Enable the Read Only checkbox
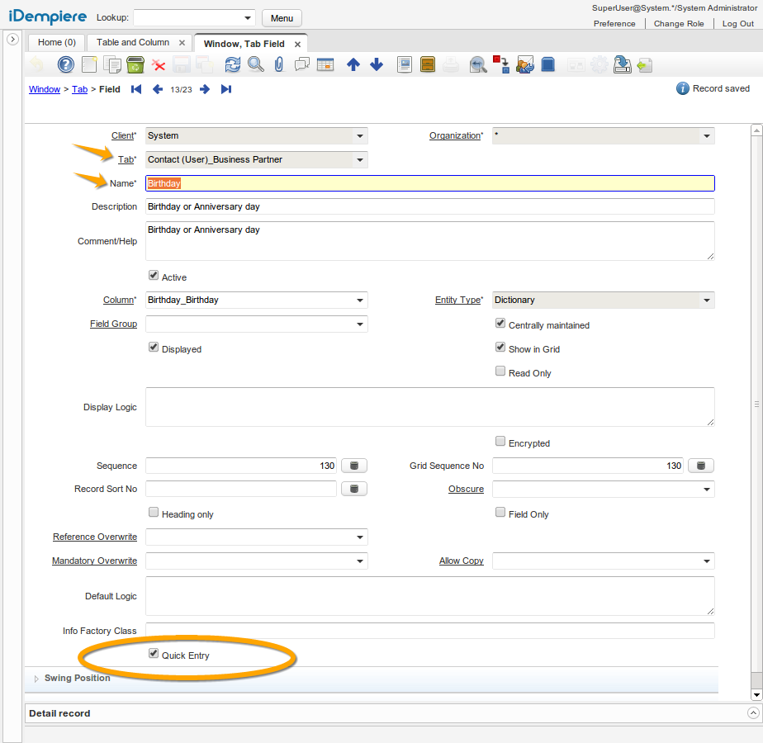This screenshot has width=763, height=743. pyautogui.click(x=500, y=371)
